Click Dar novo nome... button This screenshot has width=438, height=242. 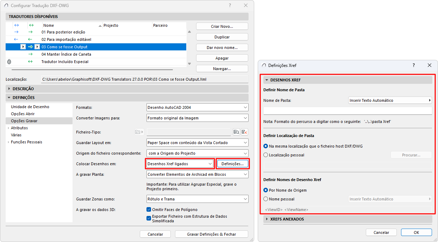pyautogui.click(x=222, y=48)
